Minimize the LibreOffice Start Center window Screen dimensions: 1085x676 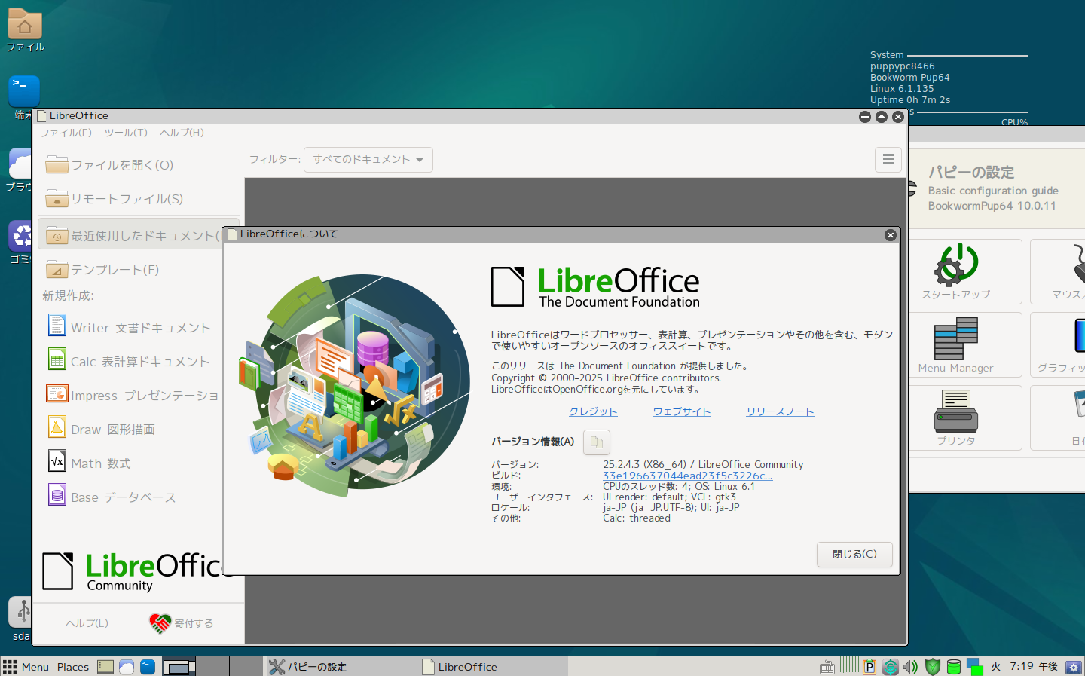click(x=865, y=117)
